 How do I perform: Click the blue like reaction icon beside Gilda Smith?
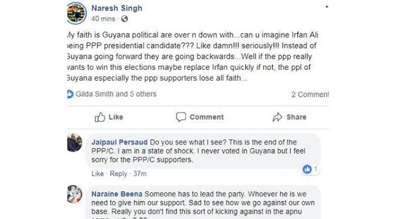(x=70, y=94)
